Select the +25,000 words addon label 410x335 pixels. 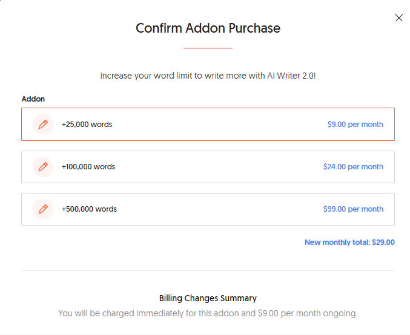(87, 125)
